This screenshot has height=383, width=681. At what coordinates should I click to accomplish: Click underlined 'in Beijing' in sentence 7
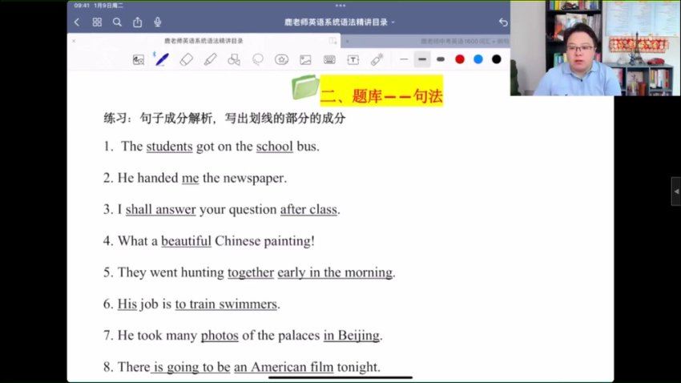(x=352, y=336)
